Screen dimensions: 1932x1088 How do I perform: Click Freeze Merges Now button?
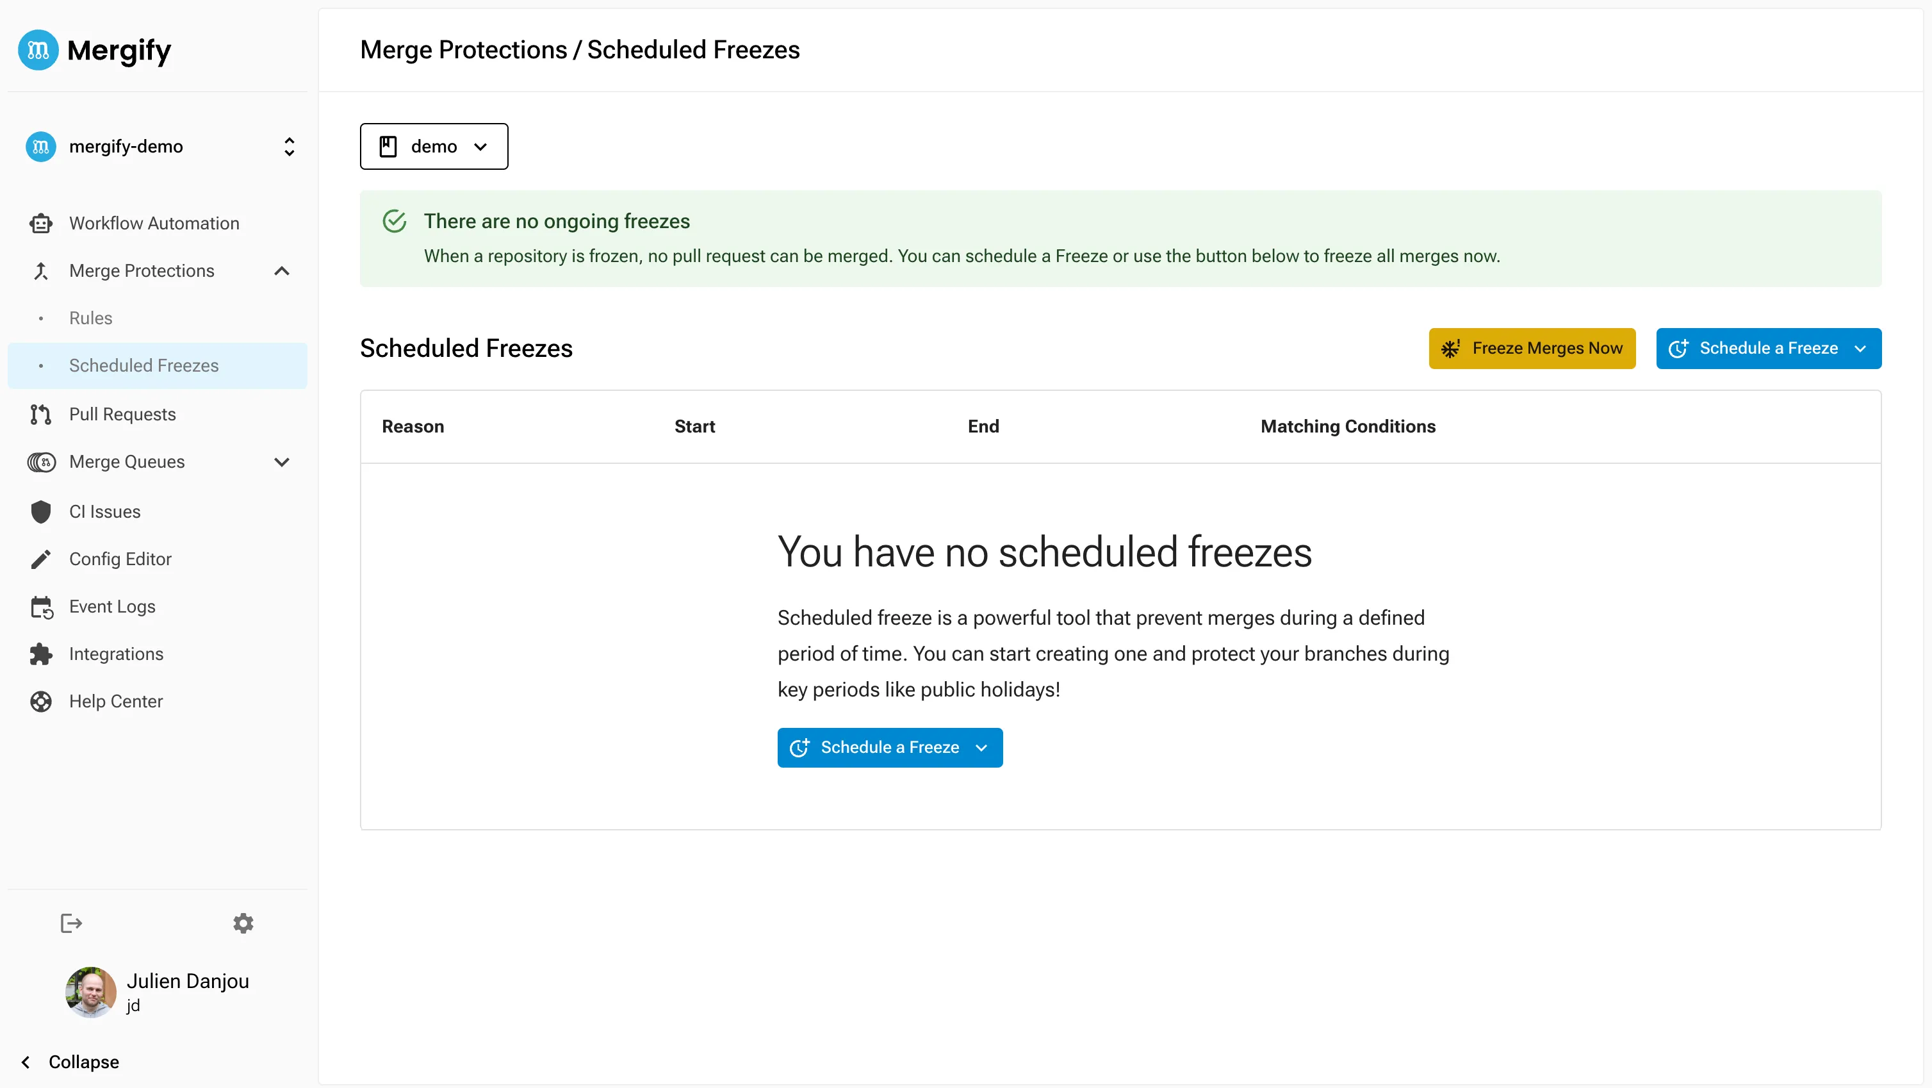pos(1531,348)
